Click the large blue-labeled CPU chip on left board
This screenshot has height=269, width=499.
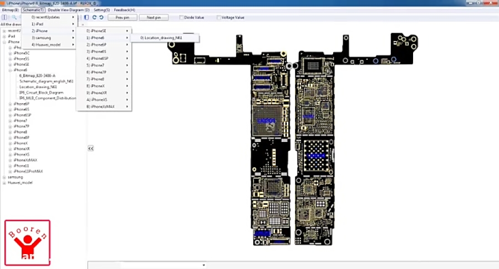click(267, 121)
